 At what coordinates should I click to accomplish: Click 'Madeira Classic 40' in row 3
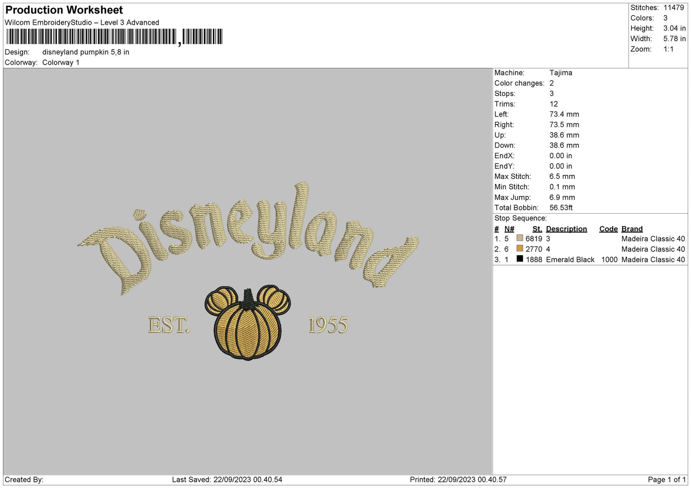(653, 260)
